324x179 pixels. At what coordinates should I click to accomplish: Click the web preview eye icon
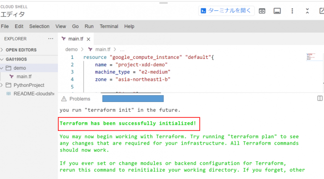pyautogui.click(x=262, y=11)
